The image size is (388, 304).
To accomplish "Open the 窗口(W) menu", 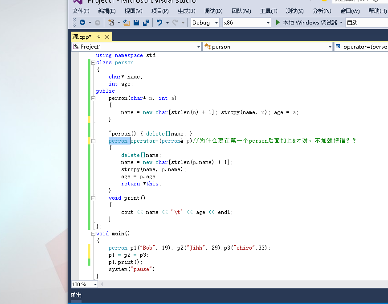I will [350, 11].
